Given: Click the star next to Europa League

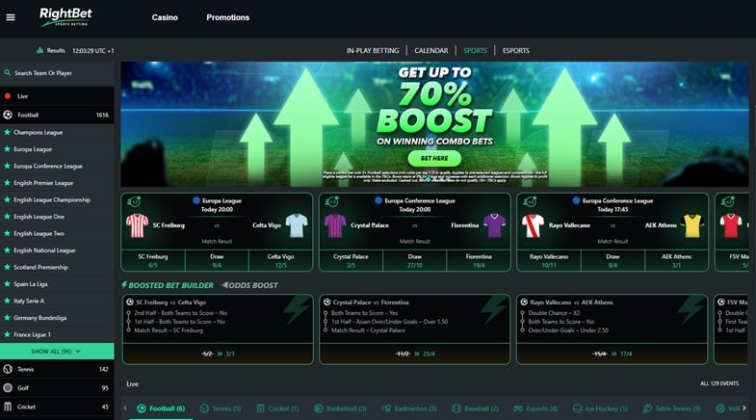Looking at the screenshot, I should 8,148.
